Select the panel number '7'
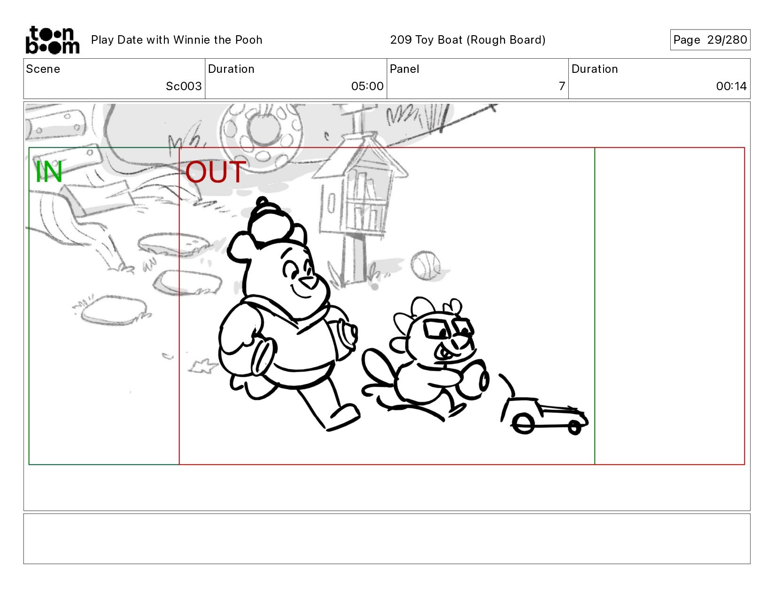Viewport: 775px width, 599px height. 562,86
